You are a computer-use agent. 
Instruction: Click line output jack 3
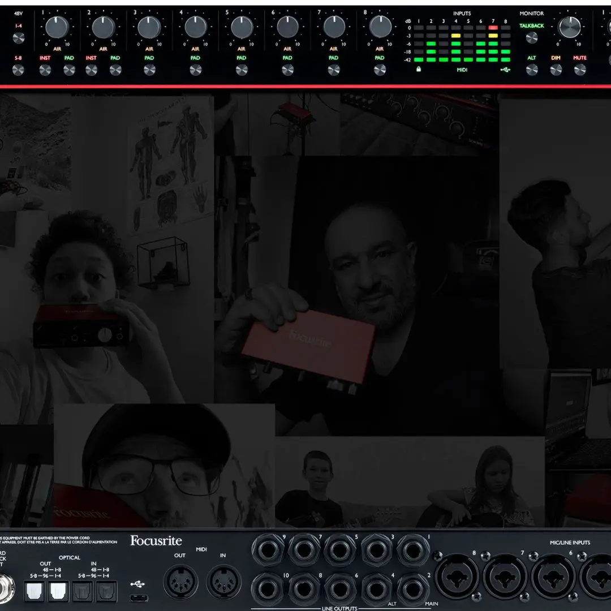coord(376,550)
